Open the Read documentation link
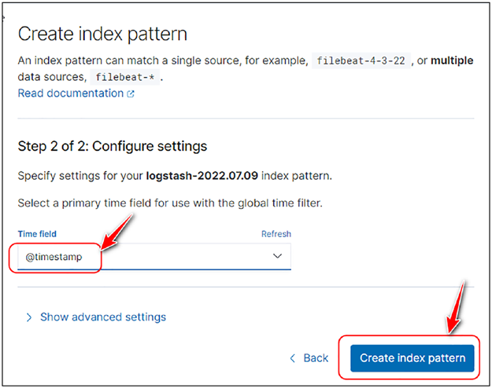 [71, 93]
